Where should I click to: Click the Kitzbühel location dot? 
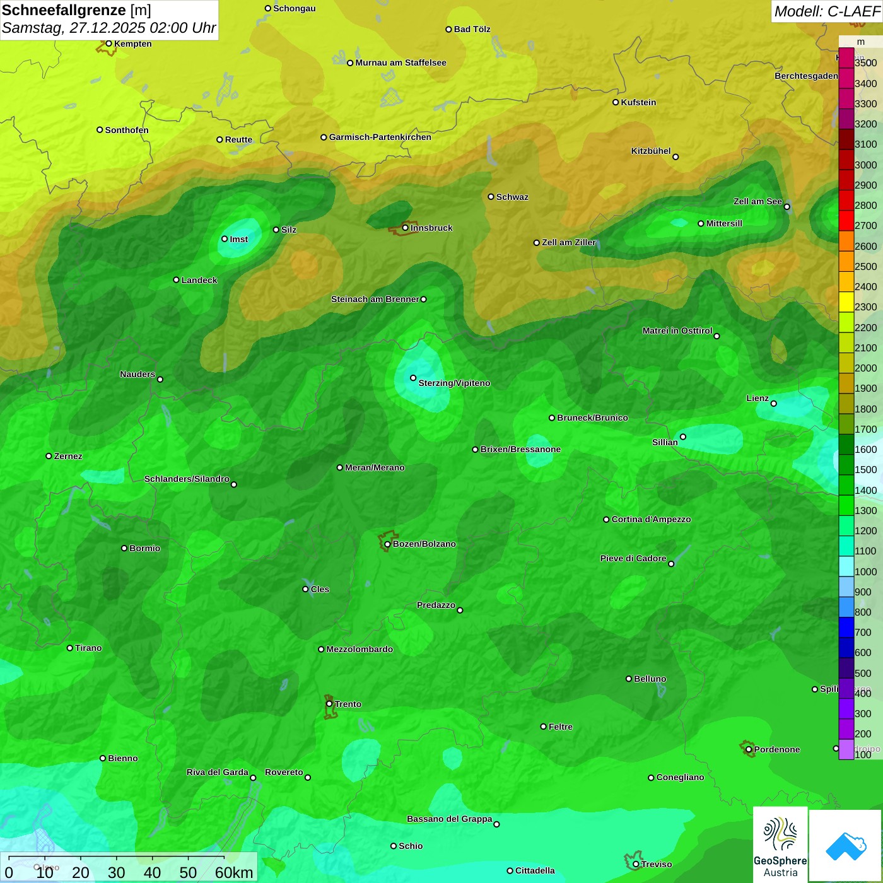tap(675, 157)
